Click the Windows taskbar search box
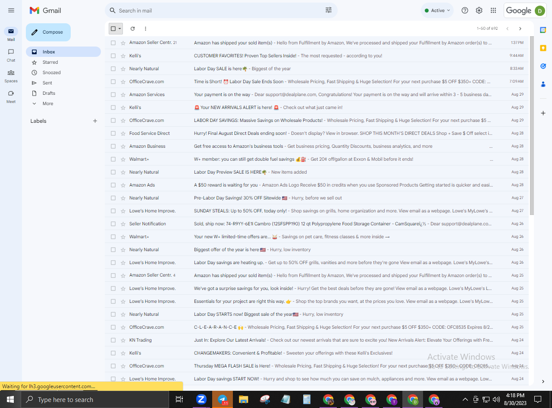552x408 pixels. coord(95,399)
